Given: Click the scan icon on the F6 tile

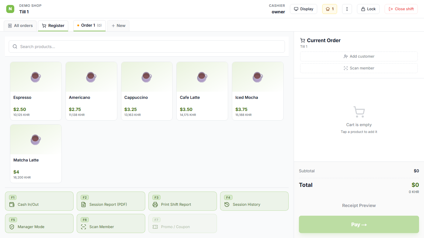Looking at the screenshot, I should point(83,227).
